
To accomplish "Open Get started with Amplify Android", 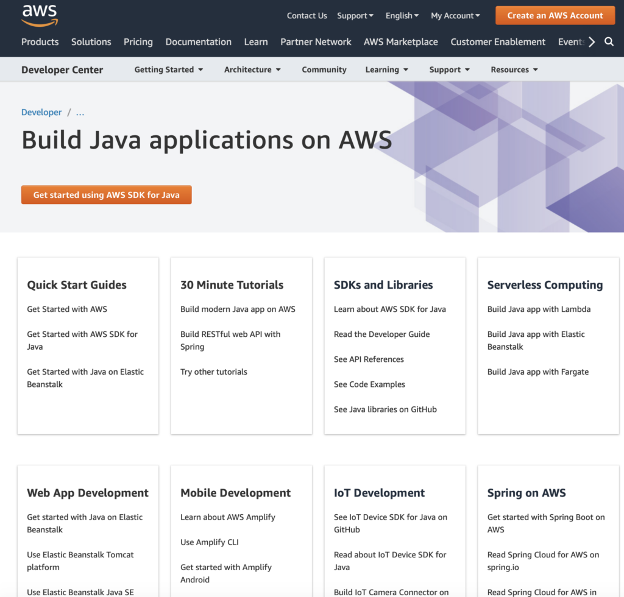I will click(x=225, y=573).
